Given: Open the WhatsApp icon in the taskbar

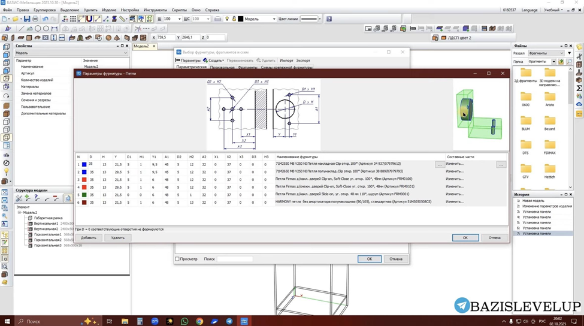Looking at the screenshot, I should pos(184,321).
